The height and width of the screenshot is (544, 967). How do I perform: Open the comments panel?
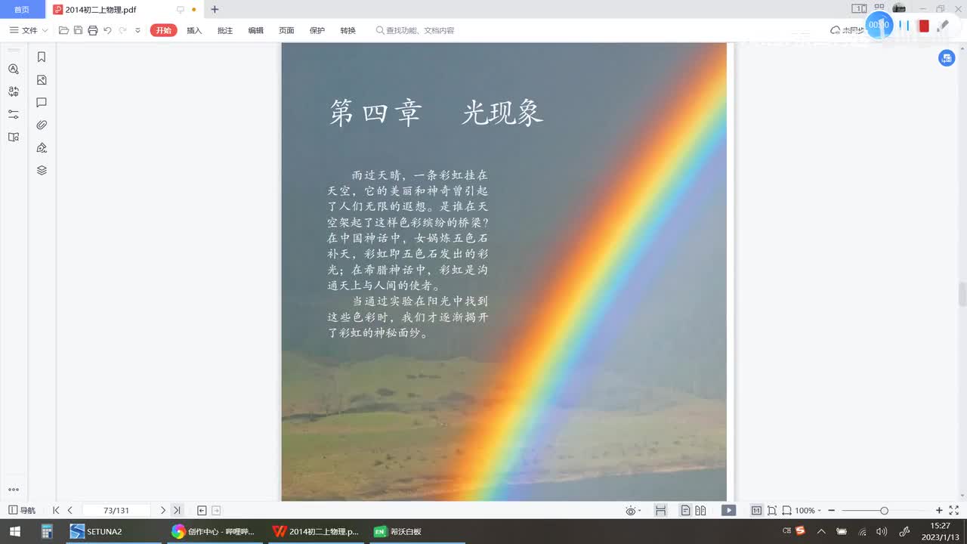pyautogui.click(x=42, y=102)
